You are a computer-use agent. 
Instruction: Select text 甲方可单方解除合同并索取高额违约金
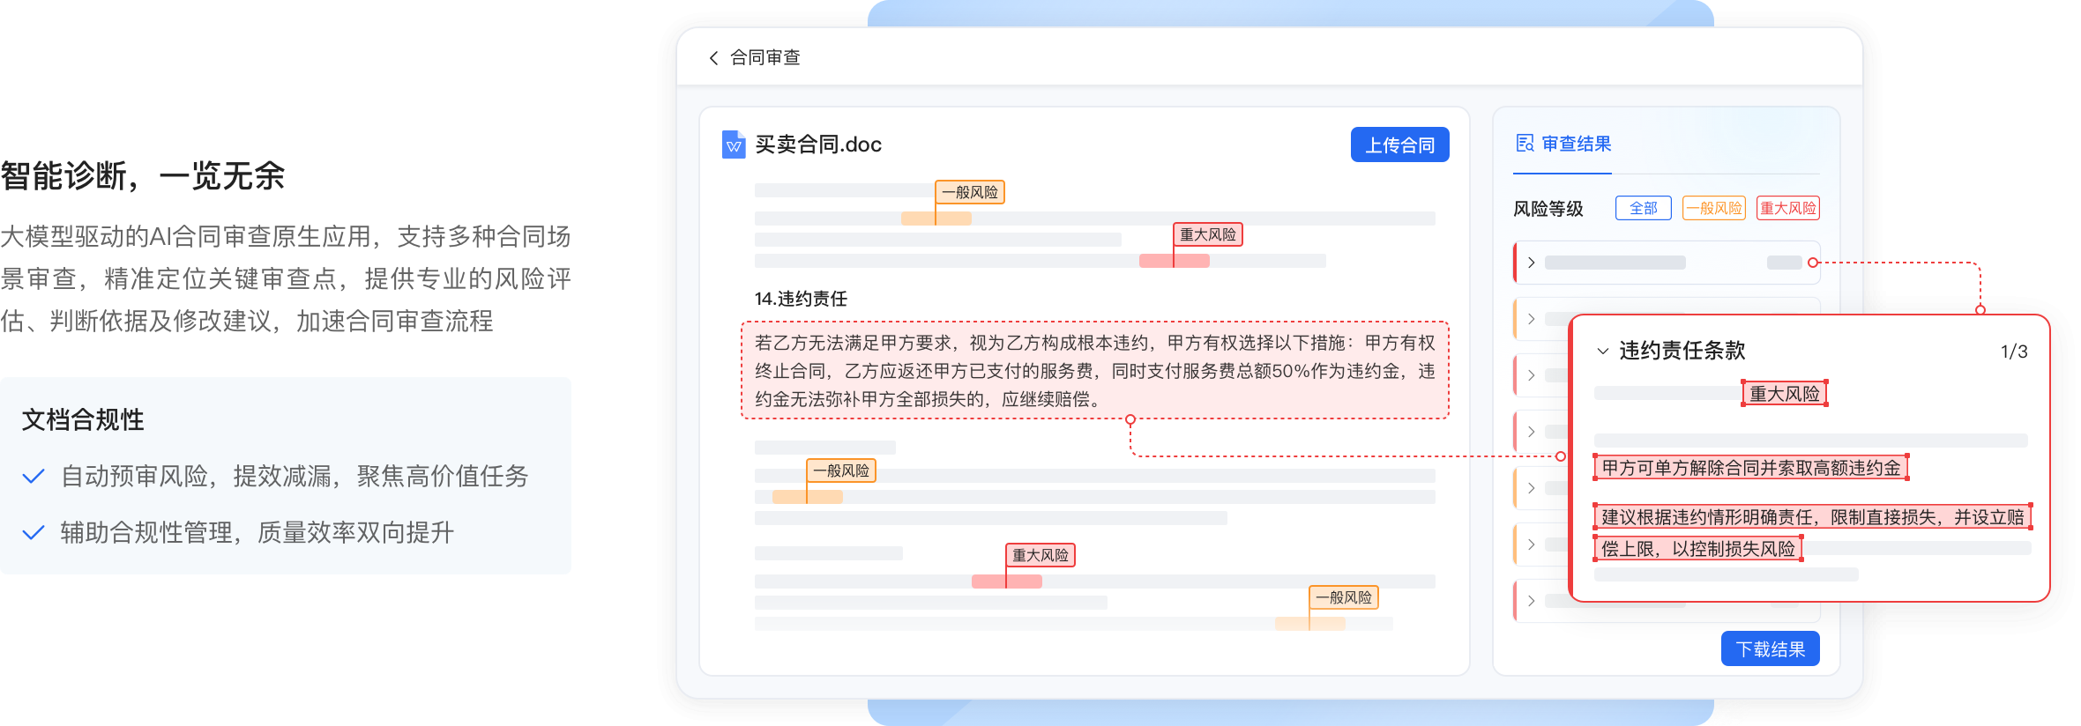tap(1750, 468)
